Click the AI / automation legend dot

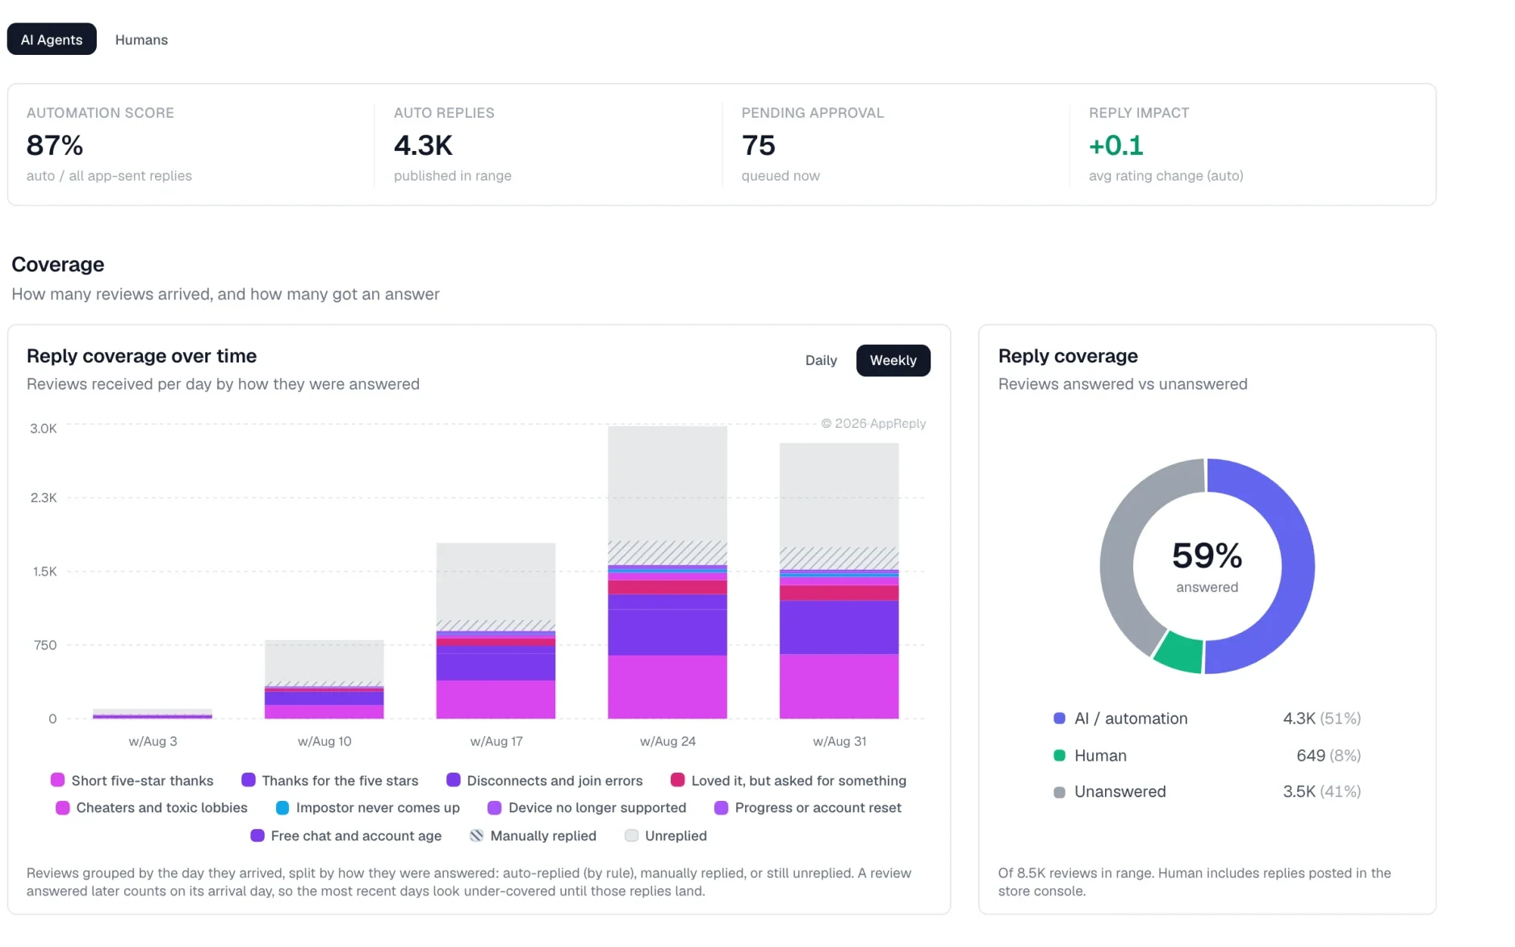(1060, 718)
